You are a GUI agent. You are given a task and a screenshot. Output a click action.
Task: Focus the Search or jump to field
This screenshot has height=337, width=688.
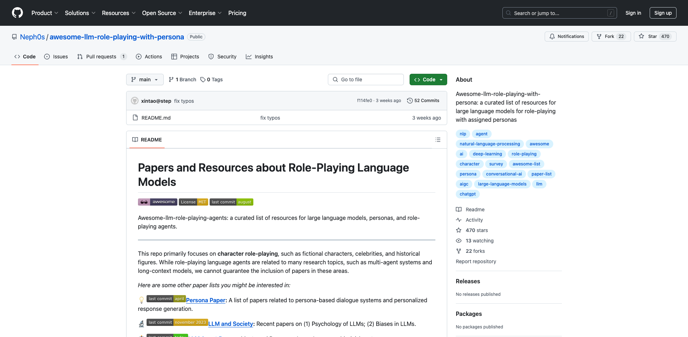560,13
